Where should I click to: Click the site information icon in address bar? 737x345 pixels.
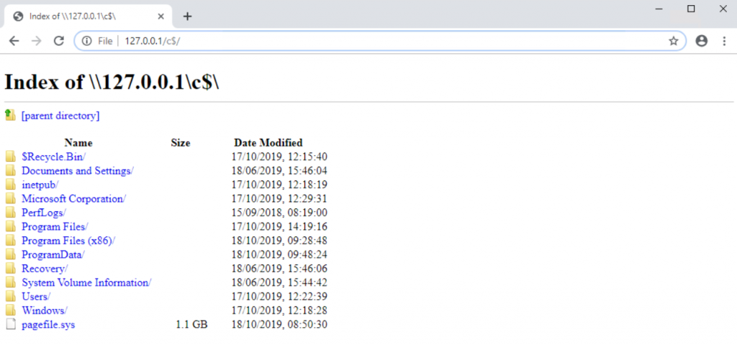(x=87, y=41)
